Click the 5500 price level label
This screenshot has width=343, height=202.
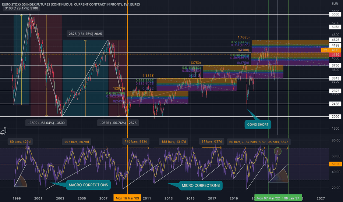pos(335,14)
